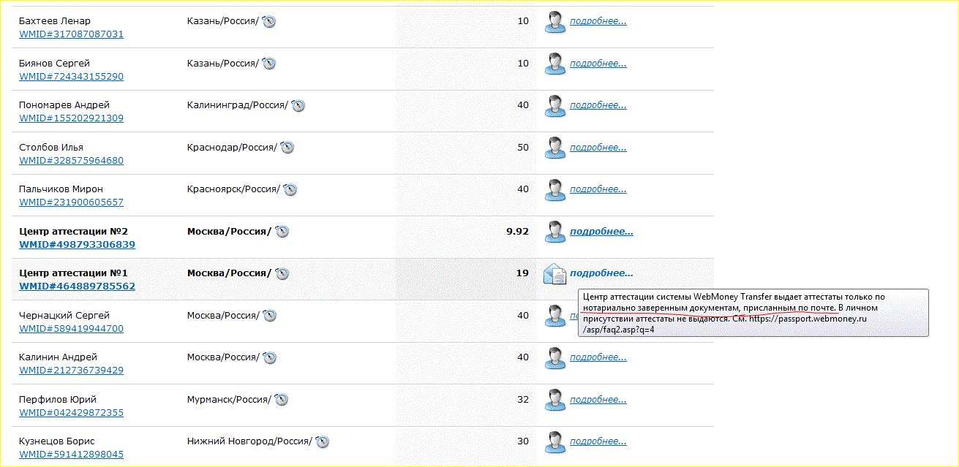This screenshot has width=959, height=467.
Task: Open WMID#317087087031 link
Action: tap(71, 34)
